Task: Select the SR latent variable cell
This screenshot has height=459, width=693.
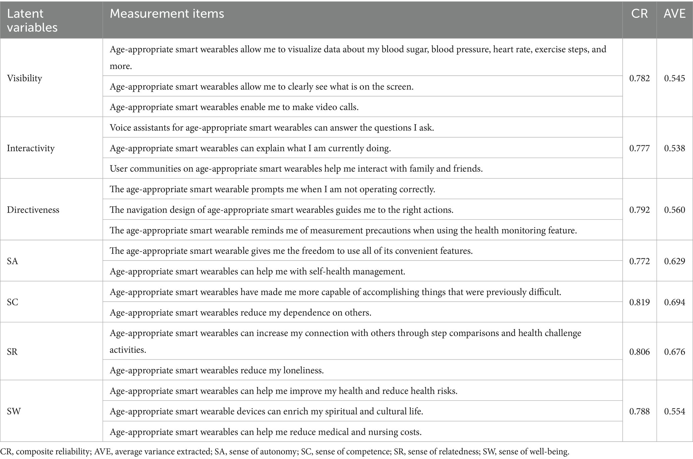Action: pyautogui.click(x=12, y=352)
